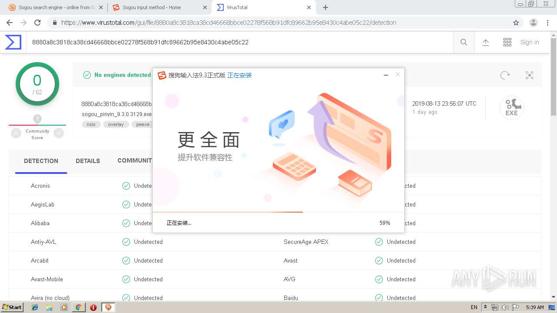557x313 pixels.
Task: Click the graph view icon beside reanalyze
Action: [x=530, y=75]
